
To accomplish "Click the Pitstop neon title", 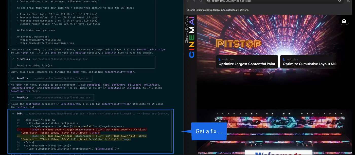I will 238,43.
